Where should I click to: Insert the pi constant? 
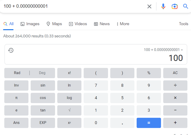(x=16, y=98)
